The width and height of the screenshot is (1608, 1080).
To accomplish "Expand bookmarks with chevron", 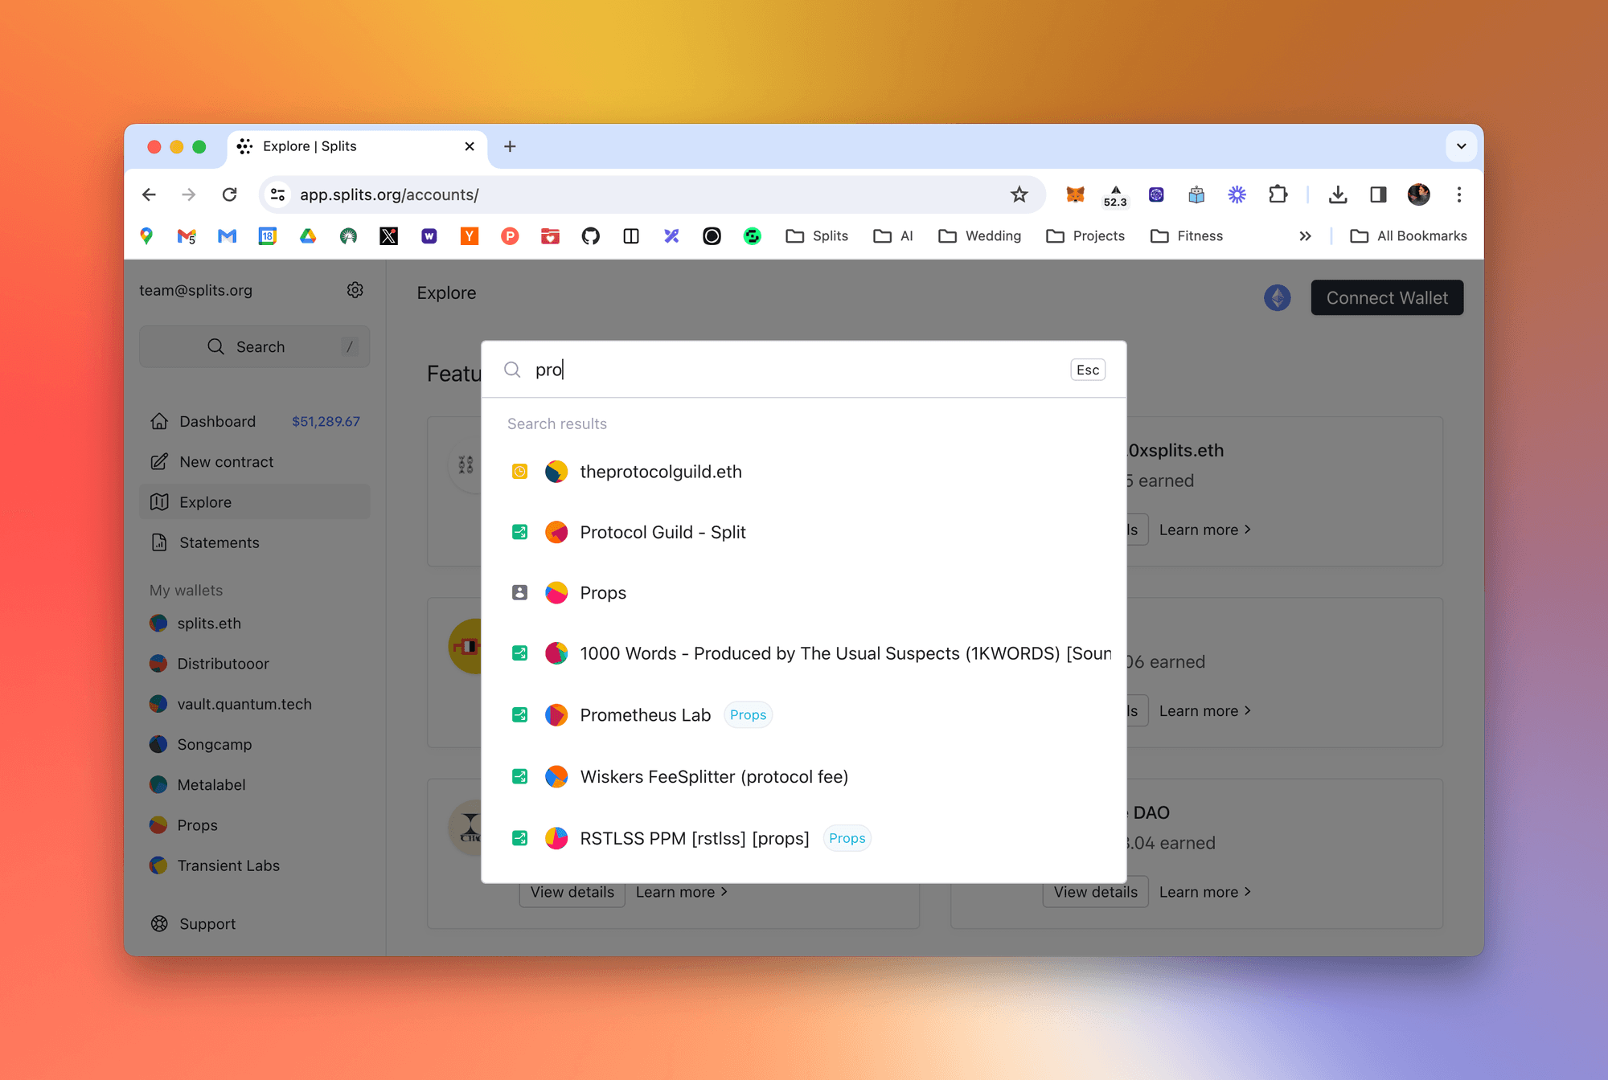I will (1306, 234).
